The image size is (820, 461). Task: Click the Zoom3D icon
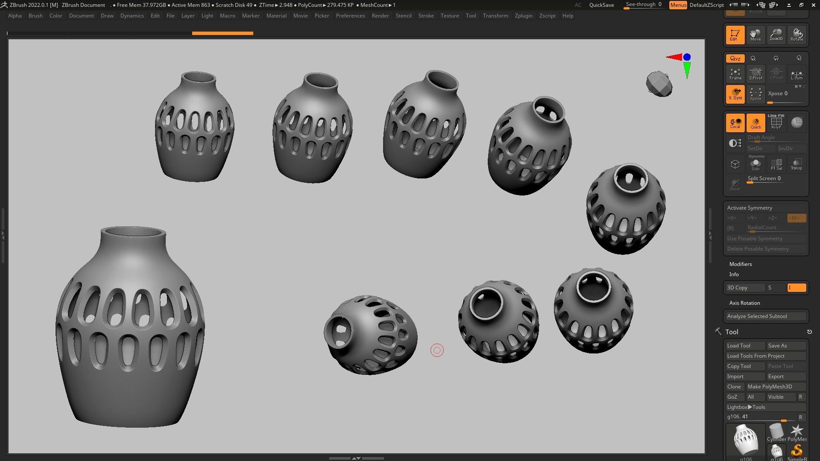tap(776, 35)
